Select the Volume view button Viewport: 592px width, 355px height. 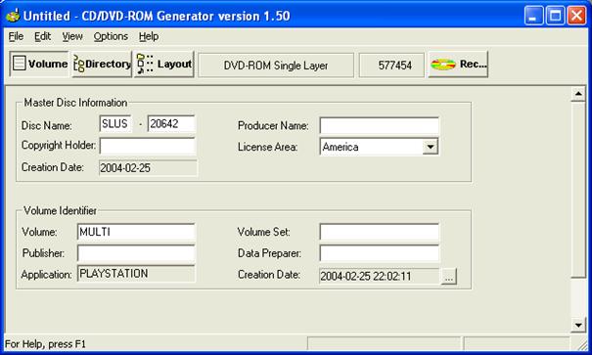(x=39, y=65)
